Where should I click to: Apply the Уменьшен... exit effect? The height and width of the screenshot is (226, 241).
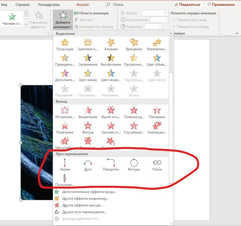tap(157, 128)
